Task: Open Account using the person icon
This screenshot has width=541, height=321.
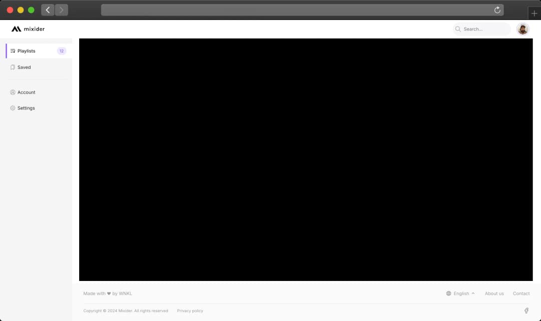Action: 13,92
